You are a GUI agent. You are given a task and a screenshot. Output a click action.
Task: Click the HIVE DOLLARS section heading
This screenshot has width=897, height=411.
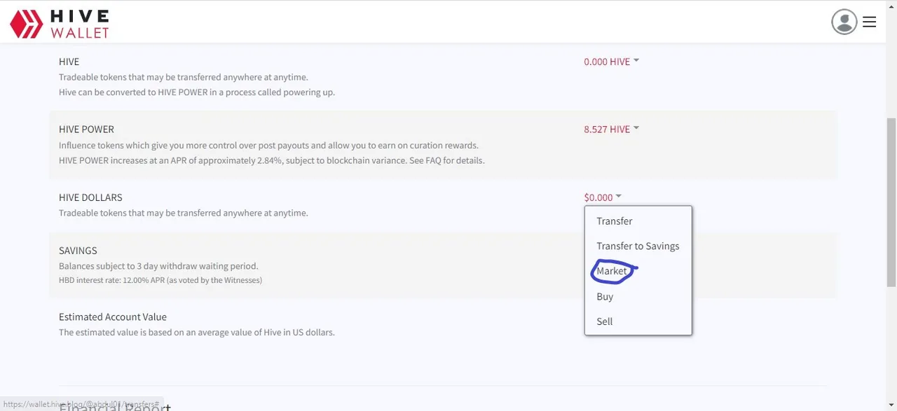[90, 197]
